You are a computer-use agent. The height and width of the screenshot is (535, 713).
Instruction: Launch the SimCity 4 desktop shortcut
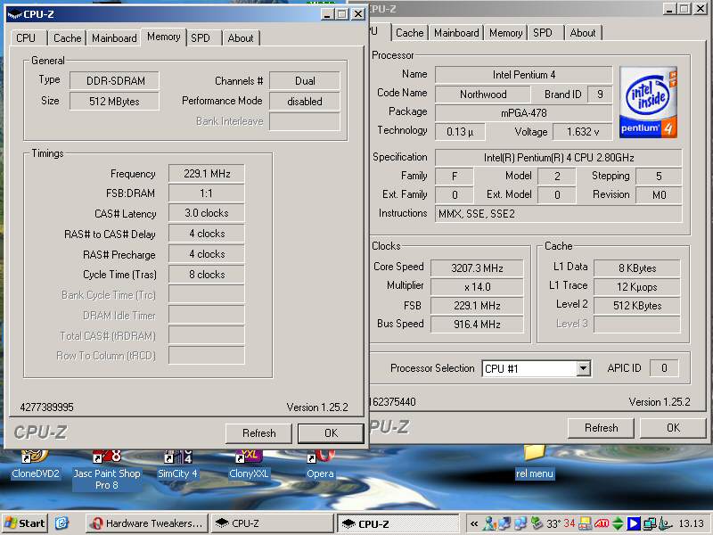(177, 464)
